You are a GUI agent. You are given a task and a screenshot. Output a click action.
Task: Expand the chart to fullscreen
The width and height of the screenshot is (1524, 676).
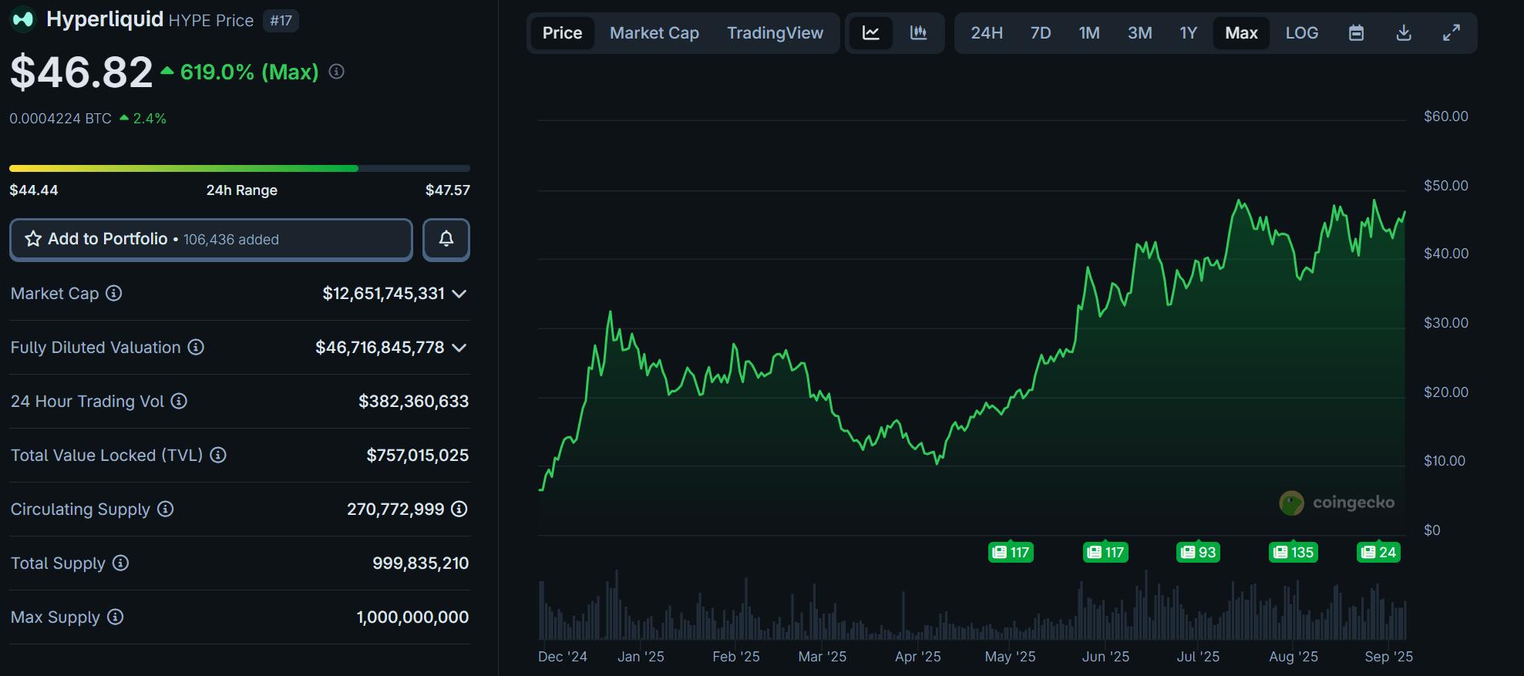(x=1451, y=33)
